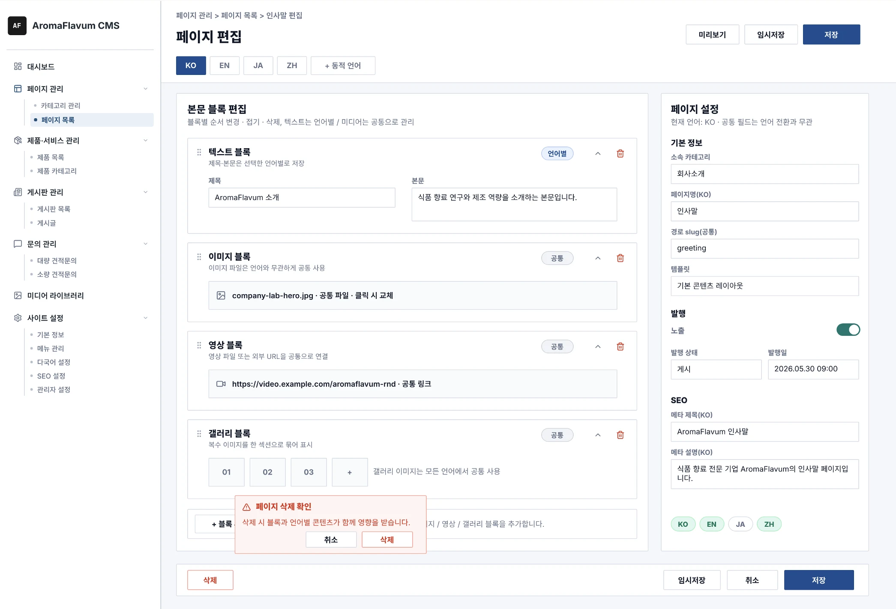The height and width of the screenshot is (609, 896).
Task: Click the 문의 관리 chat icon
Action: pos(18,244)
